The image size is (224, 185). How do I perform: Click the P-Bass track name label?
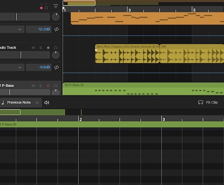(x=7, y=86)
